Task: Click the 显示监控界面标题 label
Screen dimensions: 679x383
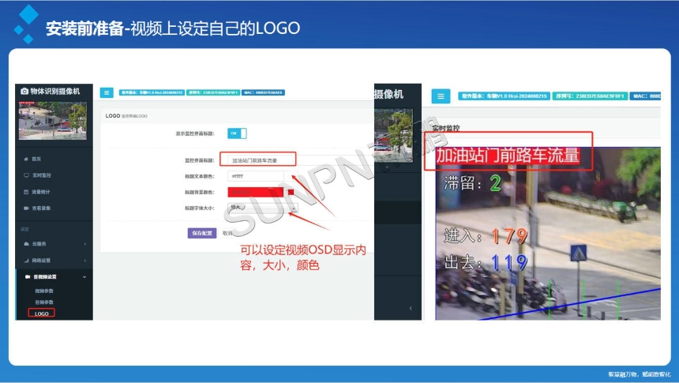Action: pos(194,133)
